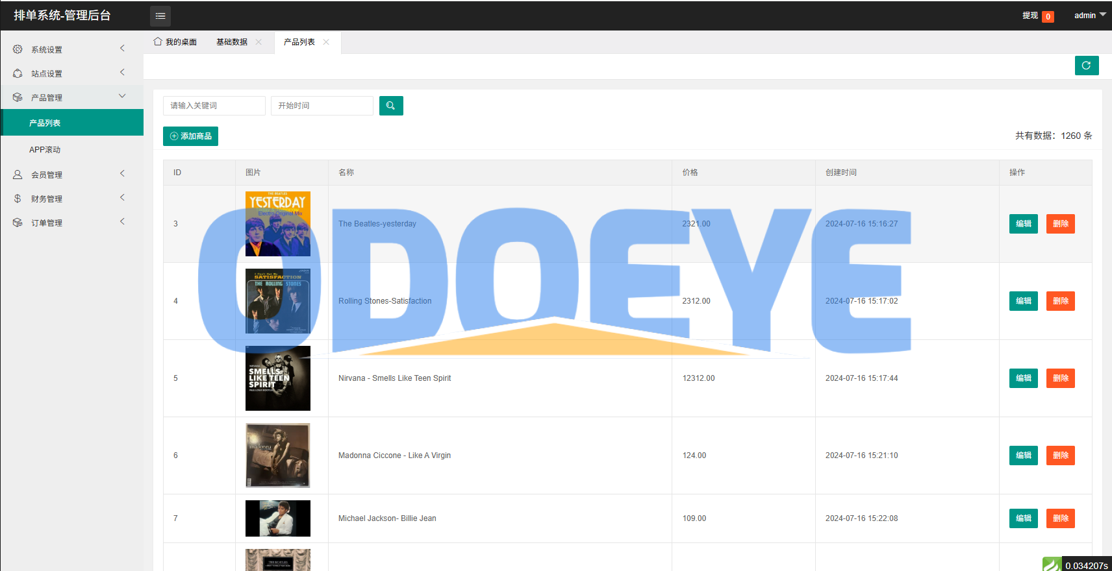Close the 基础数据 tab
The height and width of the screenshot is (571, 1112).
pyautogui.click(x=259, y=42)
